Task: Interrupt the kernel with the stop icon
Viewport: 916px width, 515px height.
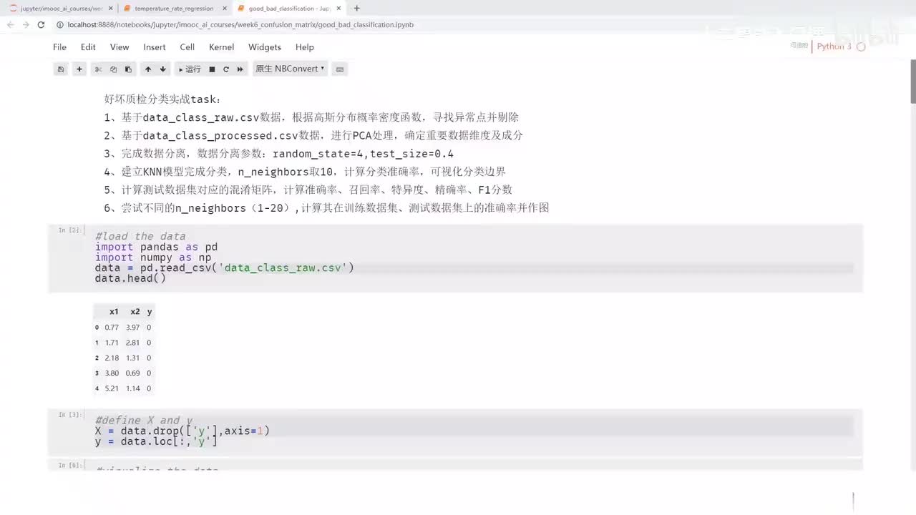Action: [x=212, y=69]
